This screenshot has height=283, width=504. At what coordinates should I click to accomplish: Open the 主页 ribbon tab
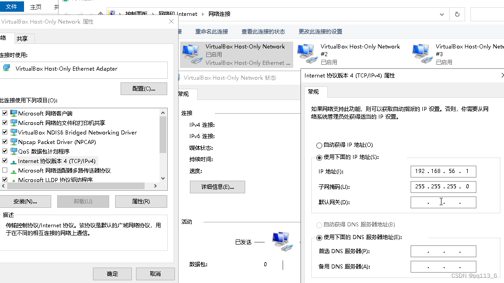point(36,7)
